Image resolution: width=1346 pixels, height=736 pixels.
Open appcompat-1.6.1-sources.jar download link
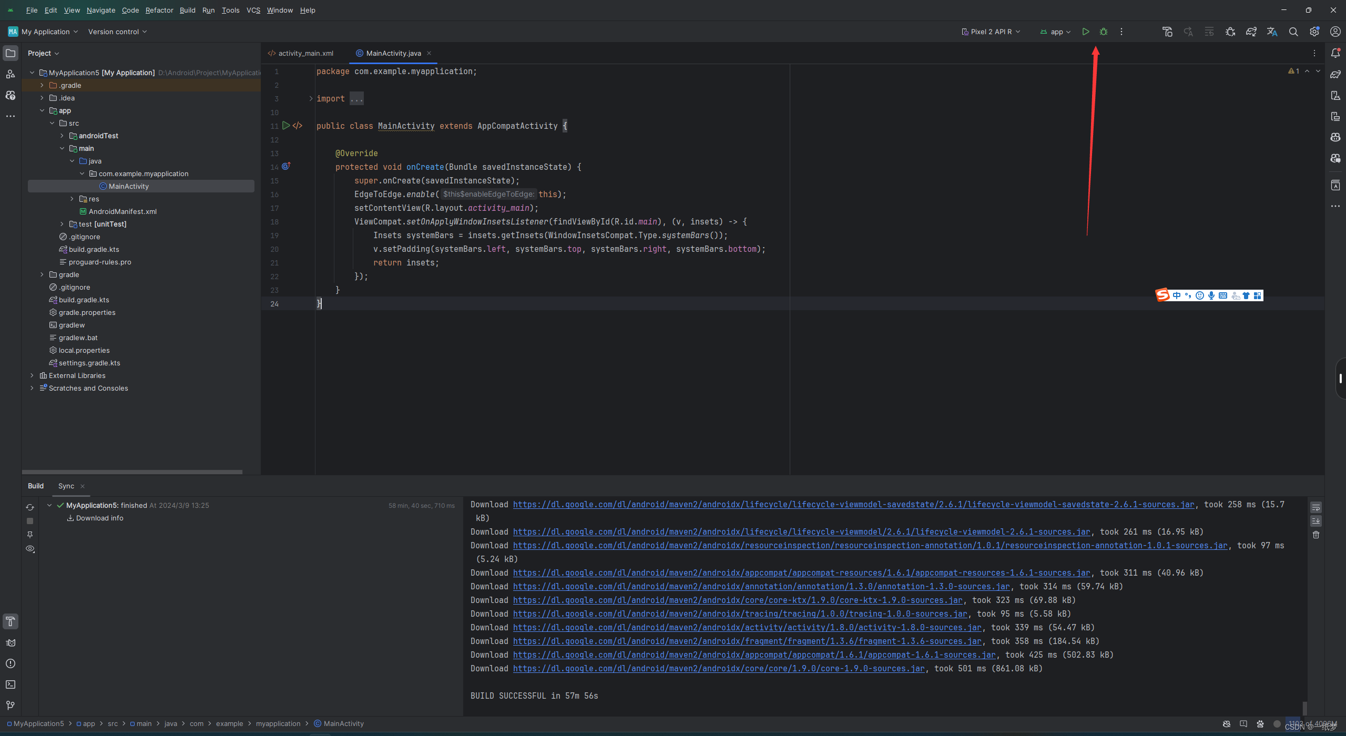coord(754,655)
